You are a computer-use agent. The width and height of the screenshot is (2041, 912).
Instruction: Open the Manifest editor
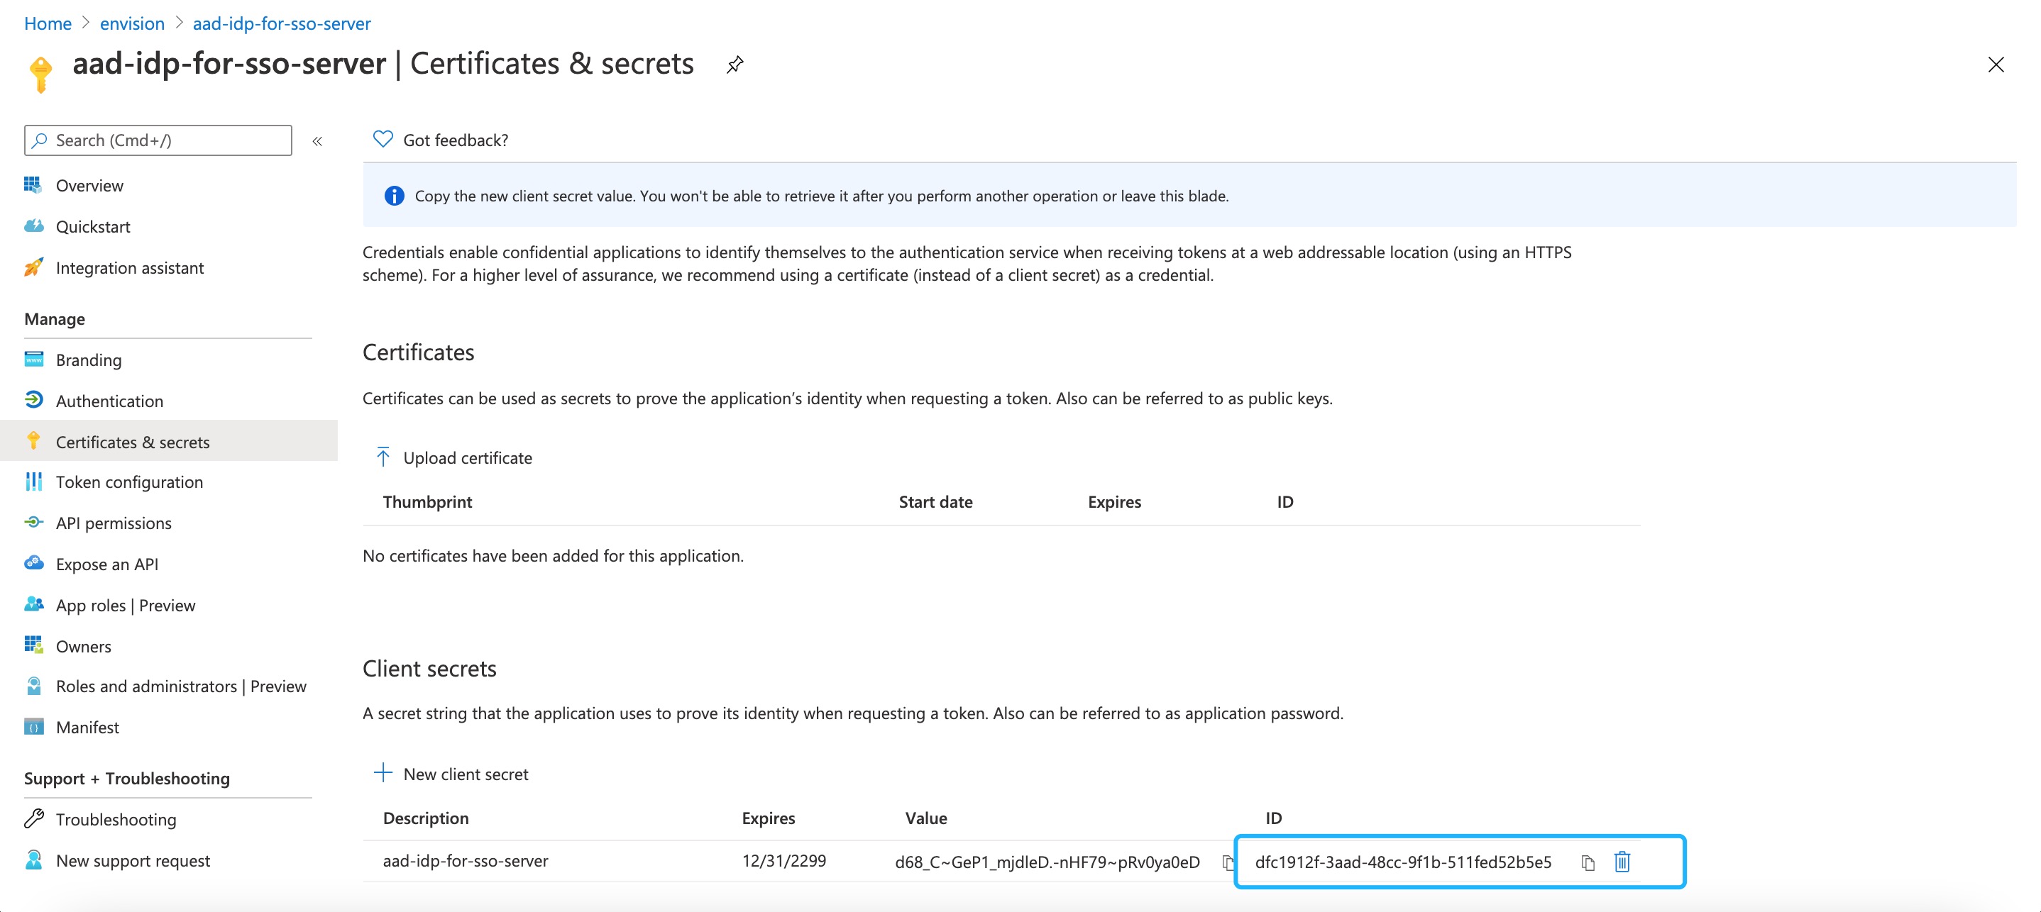tap(87, 727)
